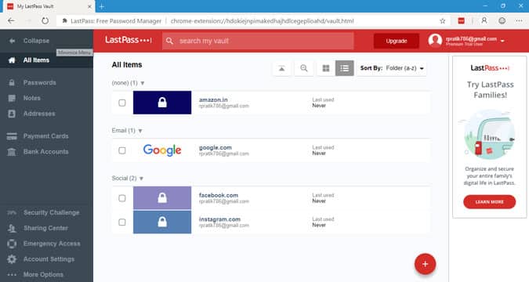The image size is (529, 282).
Task: Click the instagram.com lock thumbnail
Action: coord(162,222)
